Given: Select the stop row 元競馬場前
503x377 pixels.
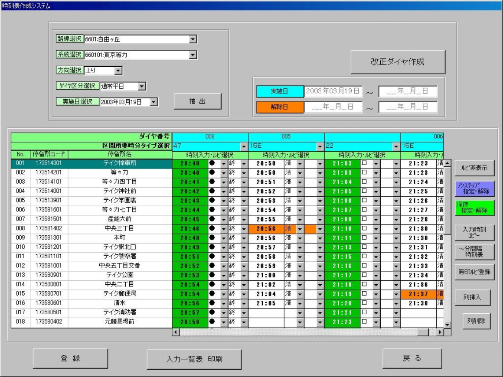Looking at the screenshot, I should click(x=91, y=322).
